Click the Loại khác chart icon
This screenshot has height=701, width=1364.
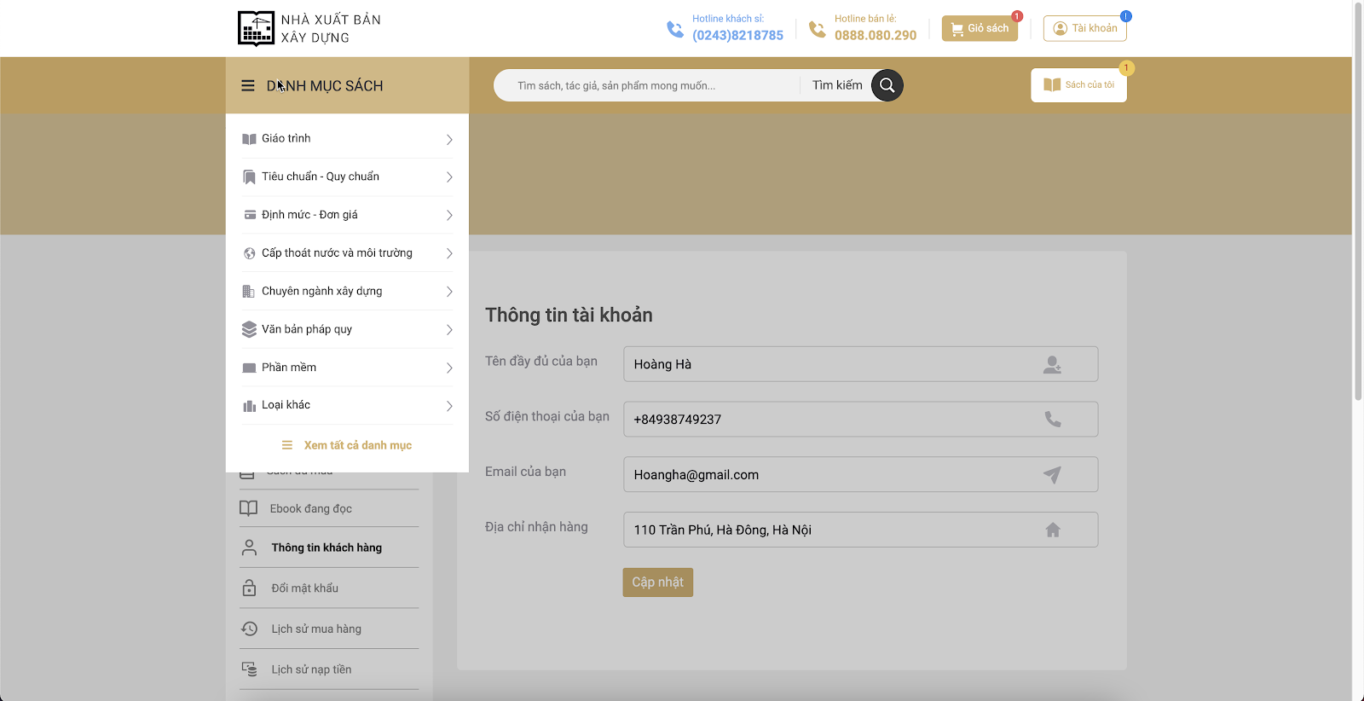click(x=249, y=406)
